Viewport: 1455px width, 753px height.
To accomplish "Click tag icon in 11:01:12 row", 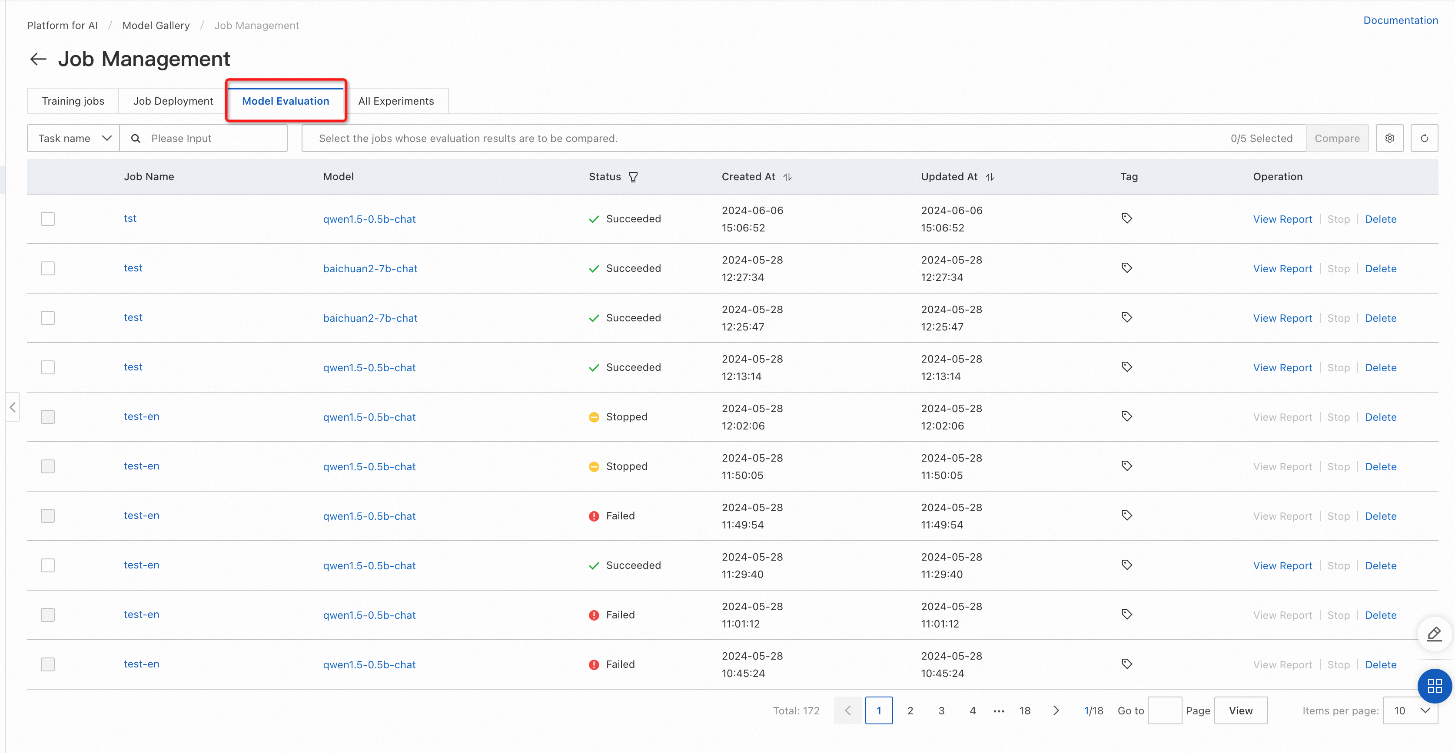I will (1126, 615).
